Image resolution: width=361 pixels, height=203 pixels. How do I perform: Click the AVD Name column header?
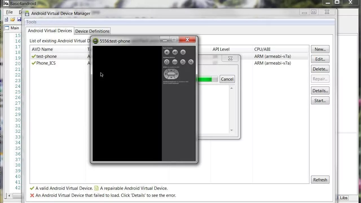[42, 49]
